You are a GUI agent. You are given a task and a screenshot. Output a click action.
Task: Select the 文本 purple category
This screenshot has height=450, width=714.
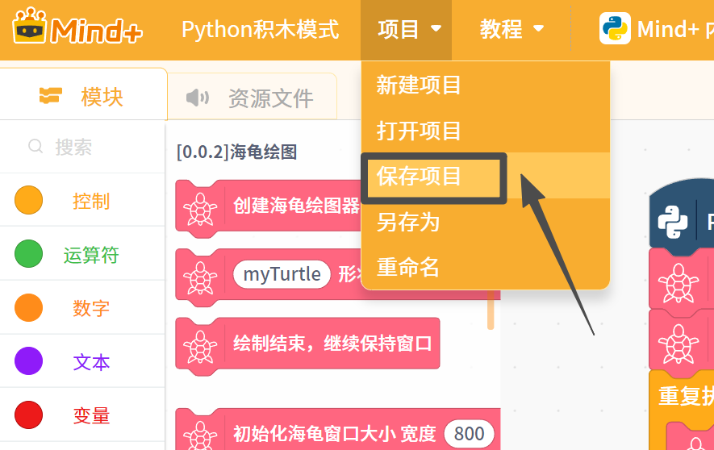[x=82, y=361]
